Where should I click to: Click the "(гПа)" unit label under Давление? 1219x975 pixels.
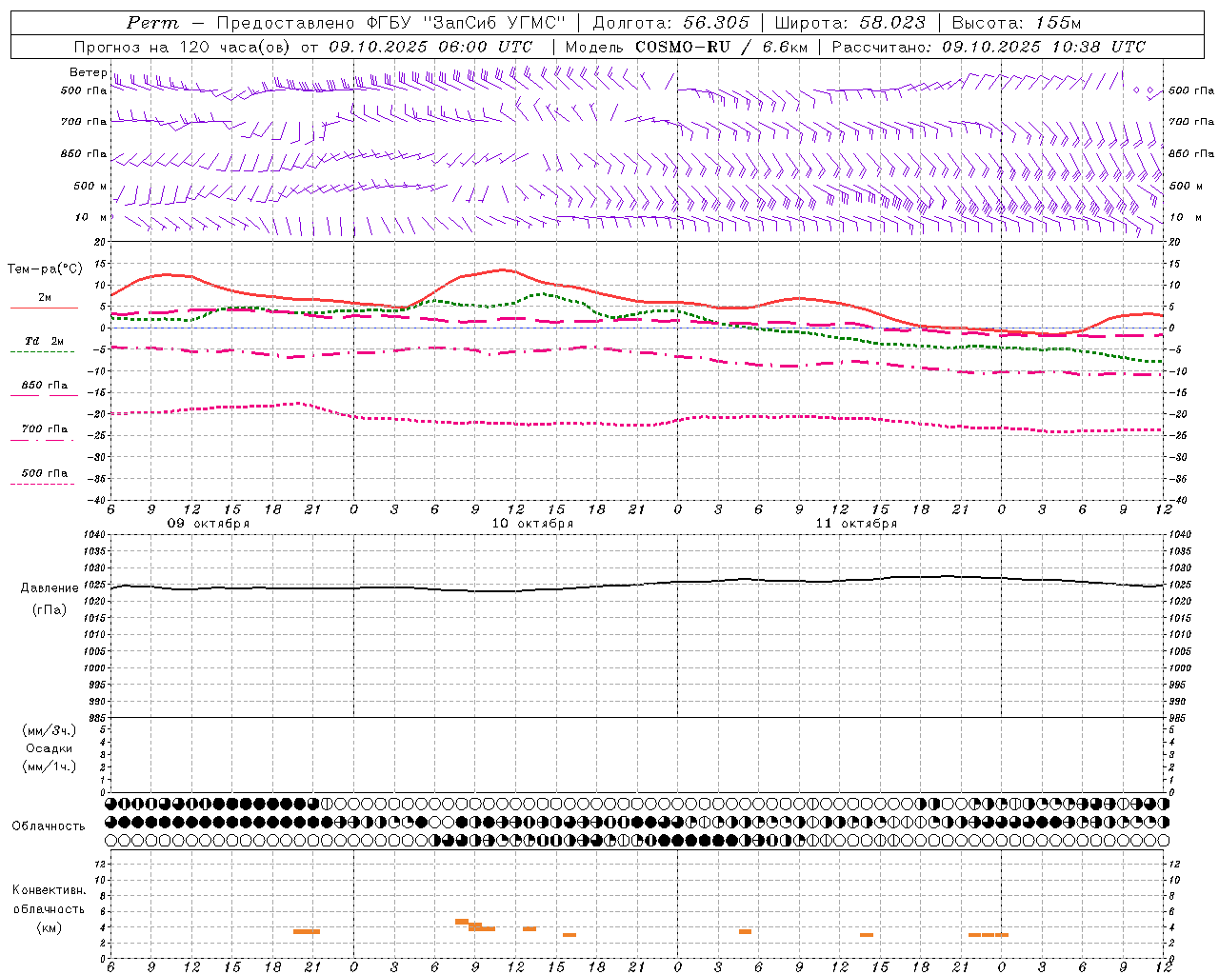coord(50,610)
